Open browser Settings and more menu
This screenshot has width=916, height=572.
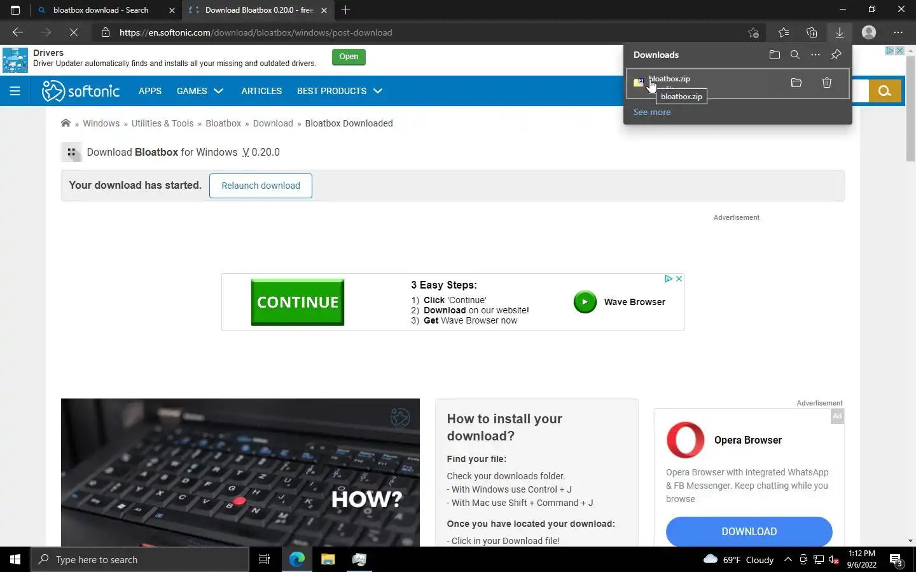pyautogui.click(x=898, y=32)
